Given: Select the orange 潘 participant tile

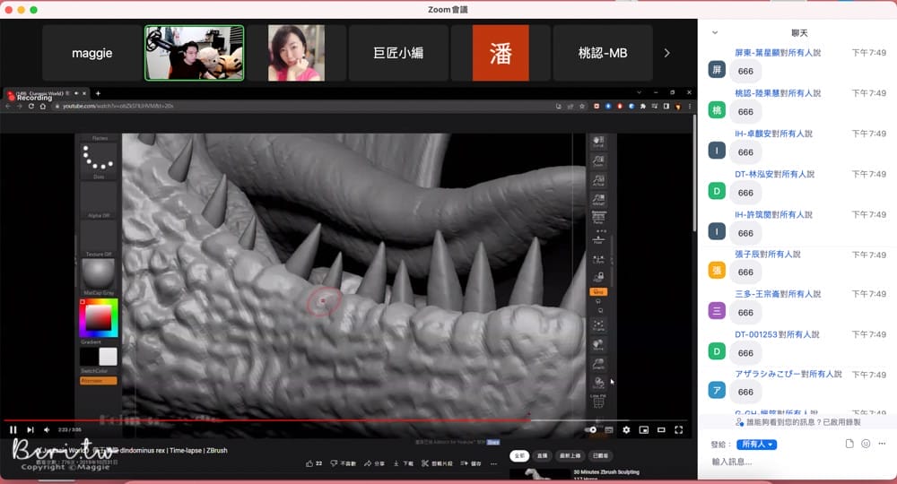Looking at the screenshot, I should tap(501, 53).
